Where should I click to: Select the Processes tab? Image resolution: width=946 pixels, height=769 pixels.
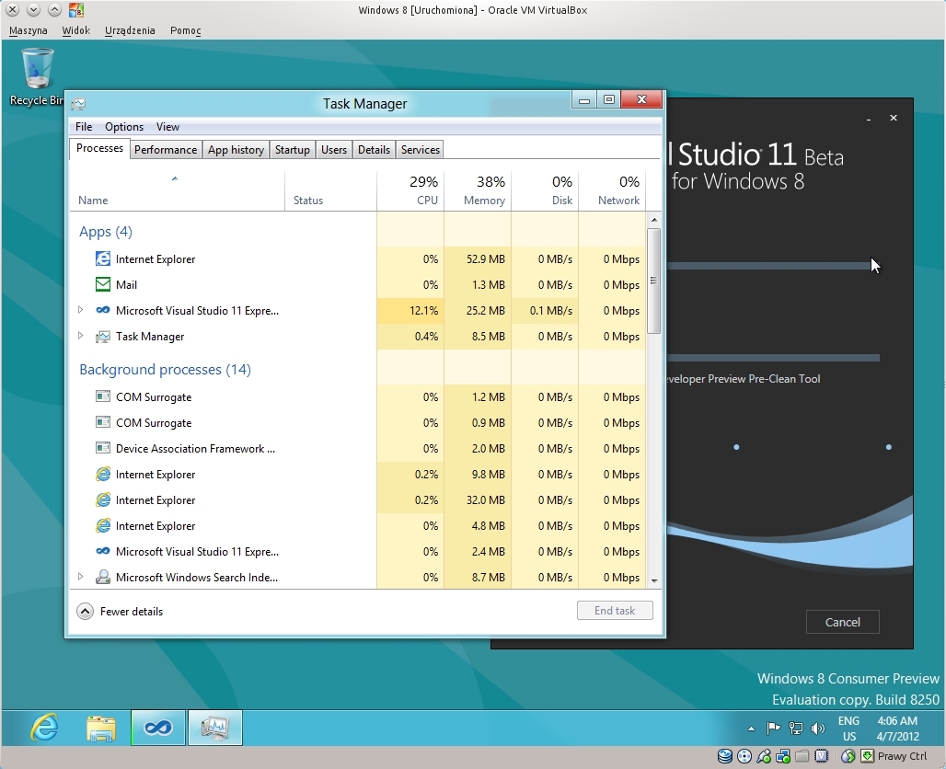coord(99,148)
